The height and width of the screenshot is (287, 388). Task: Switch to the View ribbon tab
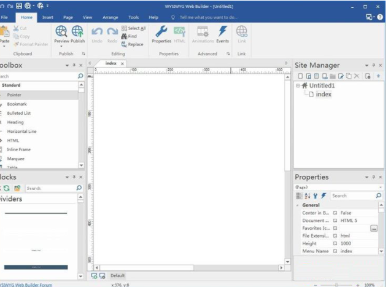tap(87, 17)
